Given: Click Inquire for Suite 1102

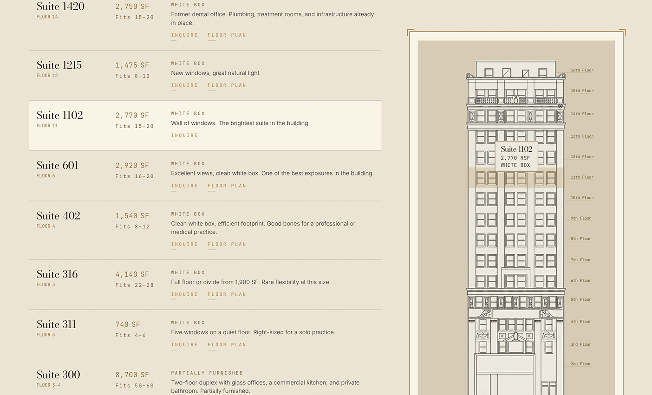Looking at the screenshot, I should click(184, 136).
